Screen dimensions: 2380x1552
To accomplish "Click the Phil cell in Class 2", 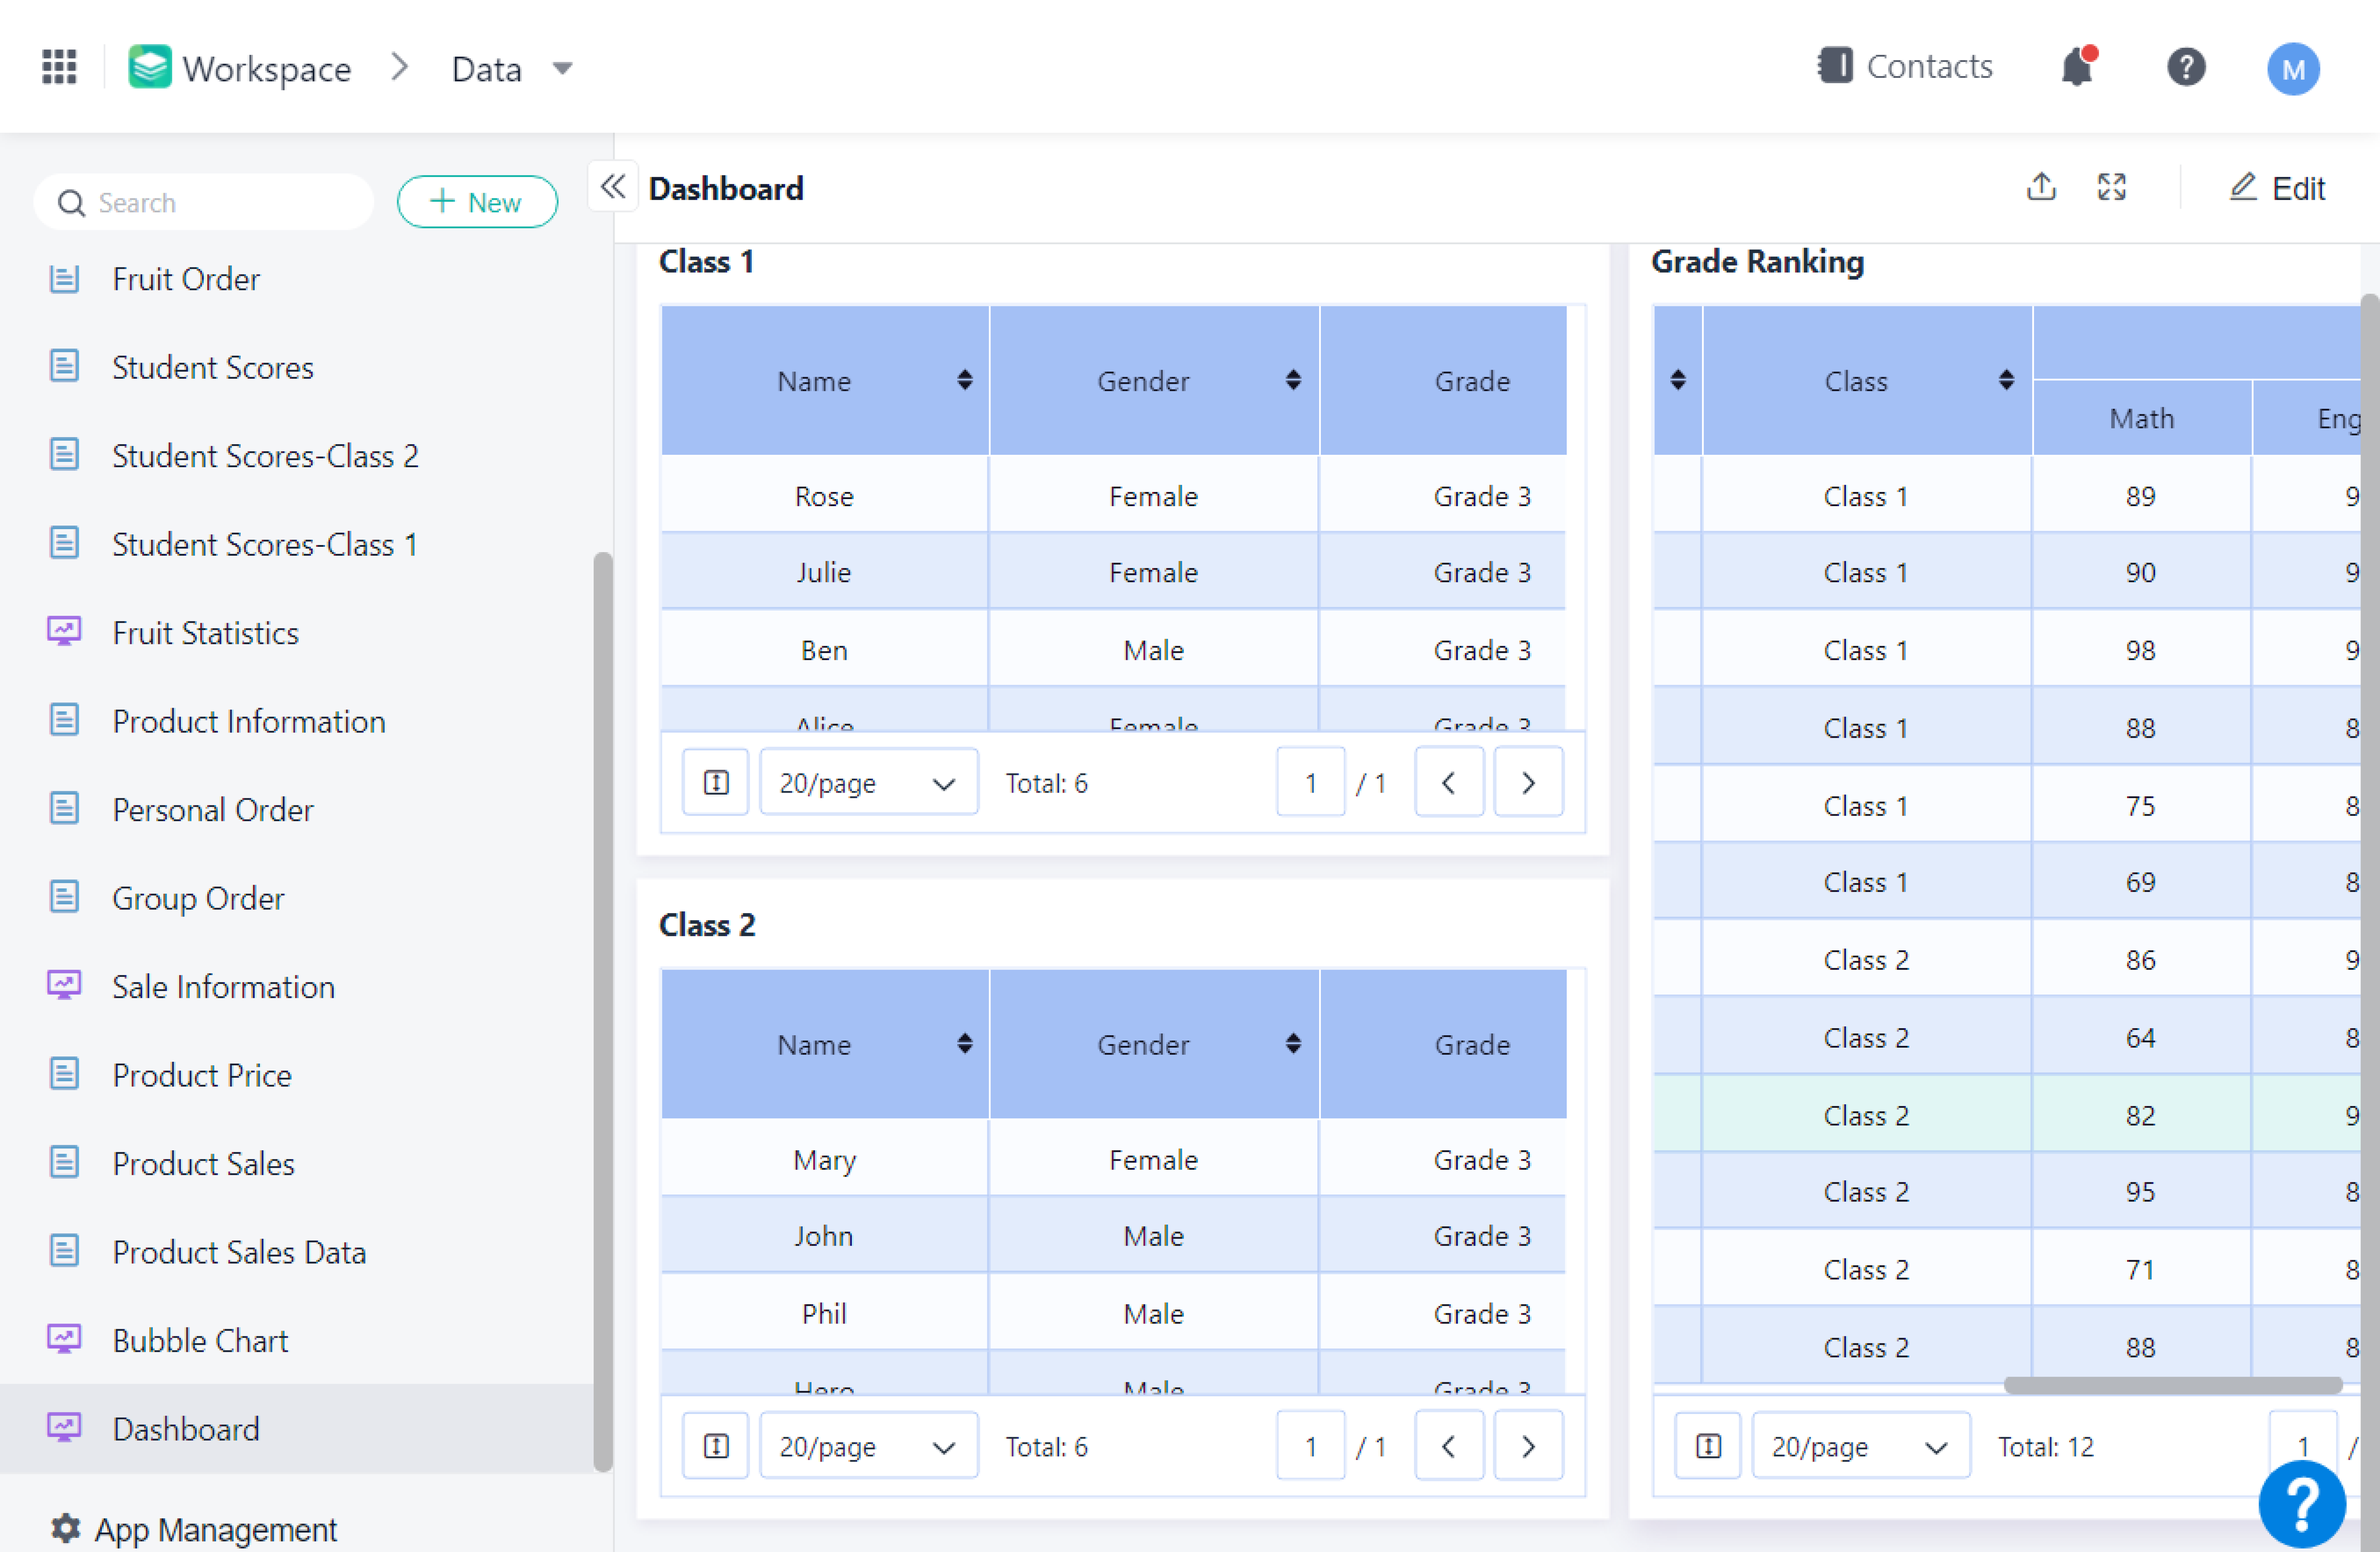I will point(824,1313).
